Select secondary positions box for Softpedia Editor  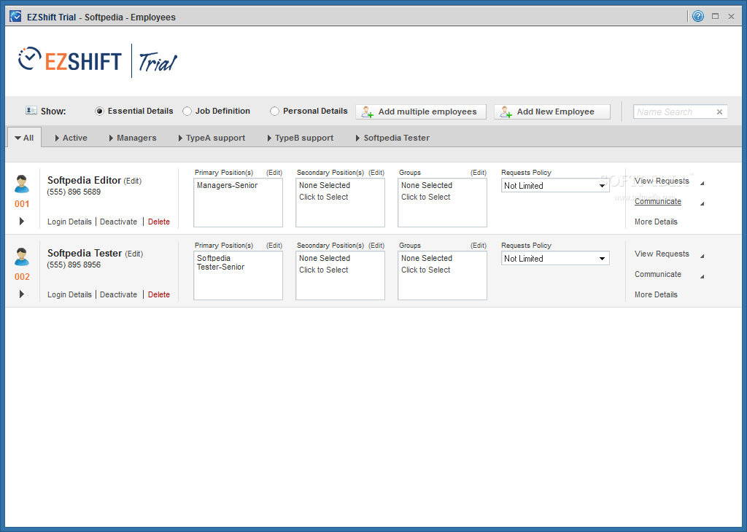click(340, 203)
